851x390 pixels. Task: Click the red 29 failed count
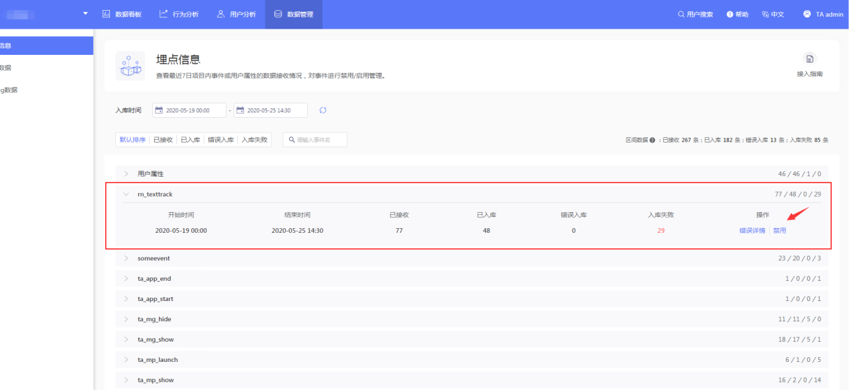pos(661,231)
